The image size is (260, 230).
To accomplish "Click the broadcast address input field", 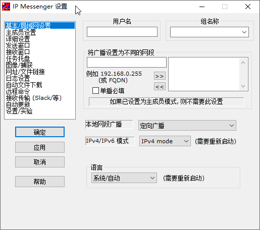I will [x=127, y=63].
